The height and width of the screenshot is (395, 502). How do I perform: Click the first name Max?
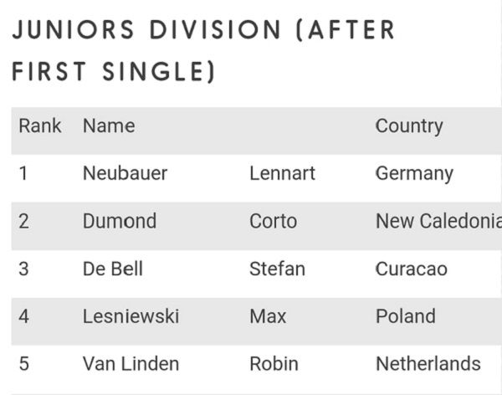click(268, 316)
